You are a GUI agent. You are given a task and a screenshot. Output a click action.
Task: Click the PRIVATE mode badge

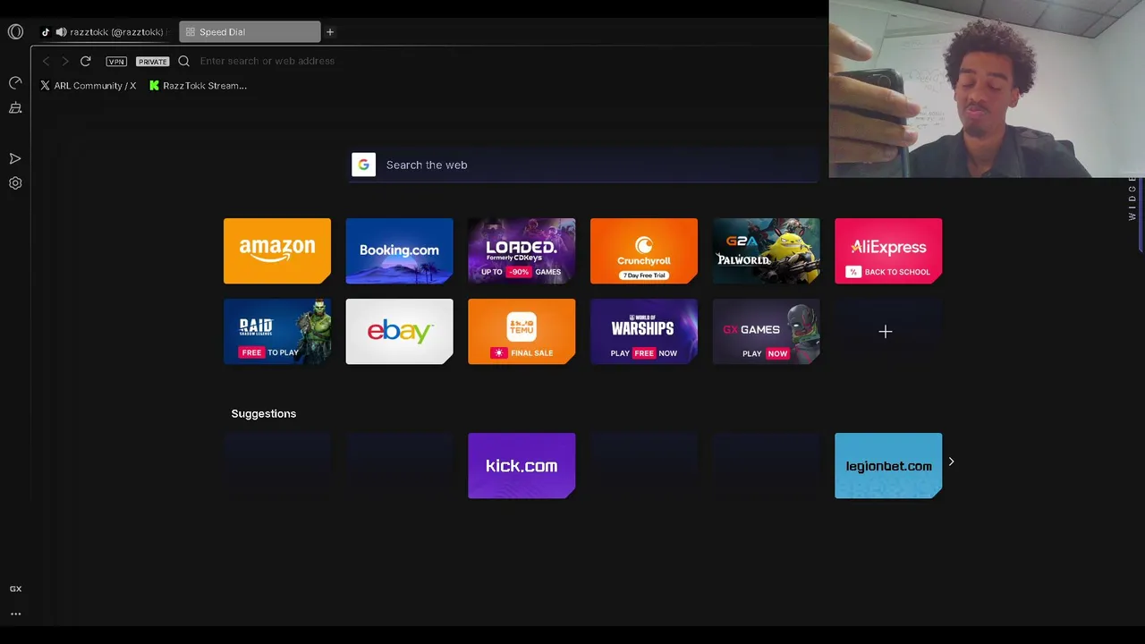(x=153, y=62)
